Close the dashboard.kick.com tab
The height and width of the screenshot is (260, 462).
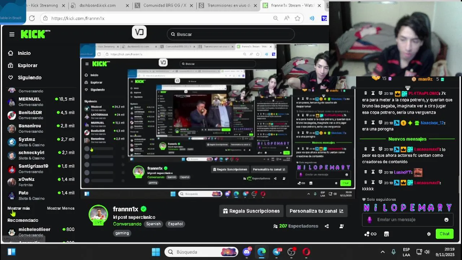point(128,5)
